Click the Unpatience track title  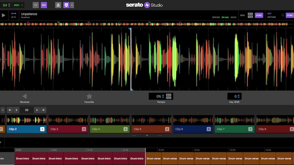[29, 14]
